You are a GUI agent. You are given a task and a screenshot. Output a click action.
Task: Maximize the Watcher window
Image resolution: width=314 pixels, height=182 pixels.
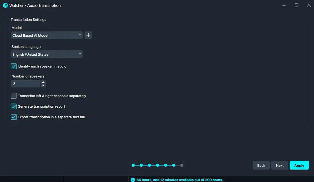click(296, 5)
